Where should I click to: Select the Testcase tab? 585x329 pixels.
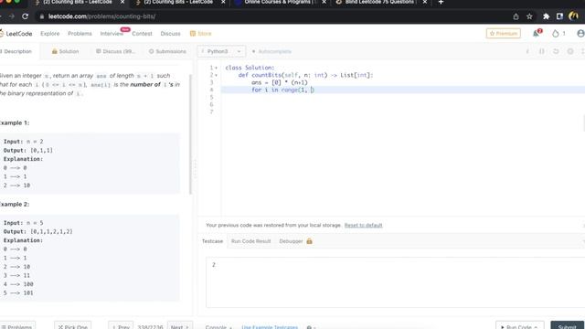coord(212,241)
